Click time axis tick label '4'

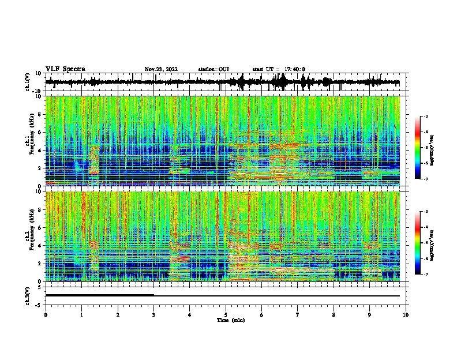coord(189,315)
